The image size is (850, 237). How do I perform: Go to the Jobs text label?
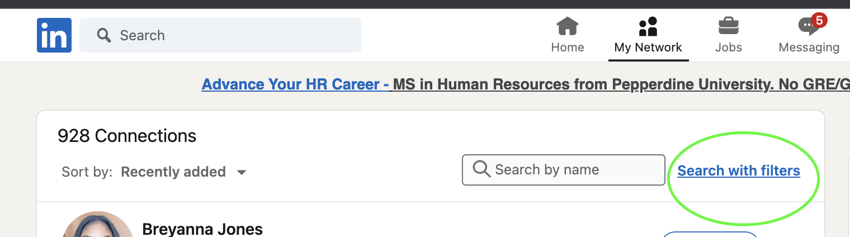pyautogui.click(x=728, y=48)
